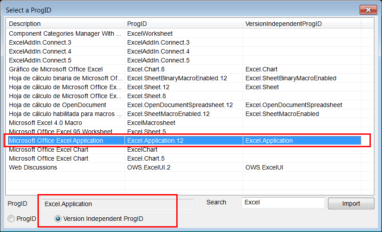Image resolution: width=382 pixels, height=232 pixels.
Task: Click the Excel.Sheet.12 ProgID cell
Action: (183, 87)
